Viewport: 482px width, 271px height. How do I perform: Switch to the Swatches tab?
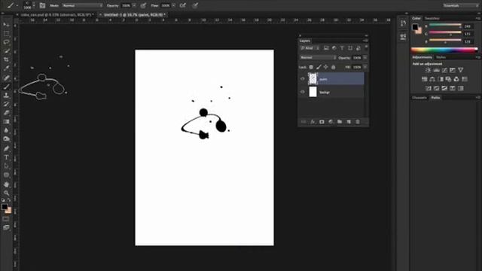[432, 18]
